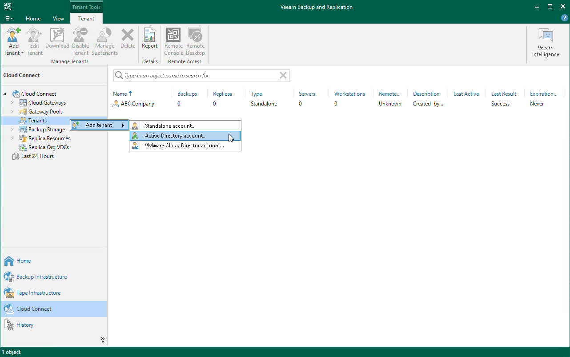Expand the navigation pane options chevron
Image resolution: width=570 pixels, height=357 pixels.
pyautogui.click(x=103, y=340)
